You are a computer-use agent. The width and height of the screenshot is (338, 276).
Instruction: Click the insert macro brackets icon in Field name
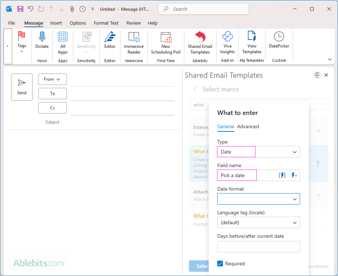pyautogui.click(x=282, y=175)
